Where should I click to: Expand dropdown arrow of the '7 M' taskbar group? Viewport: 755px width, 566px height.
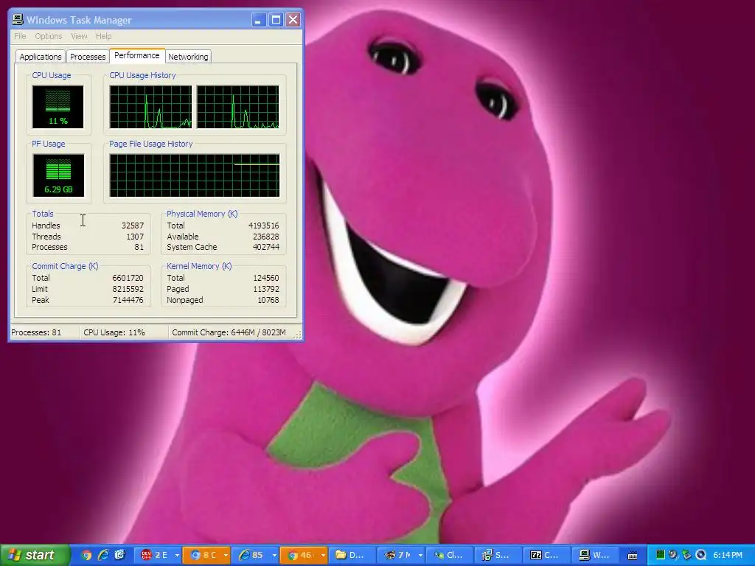(420, 556)
